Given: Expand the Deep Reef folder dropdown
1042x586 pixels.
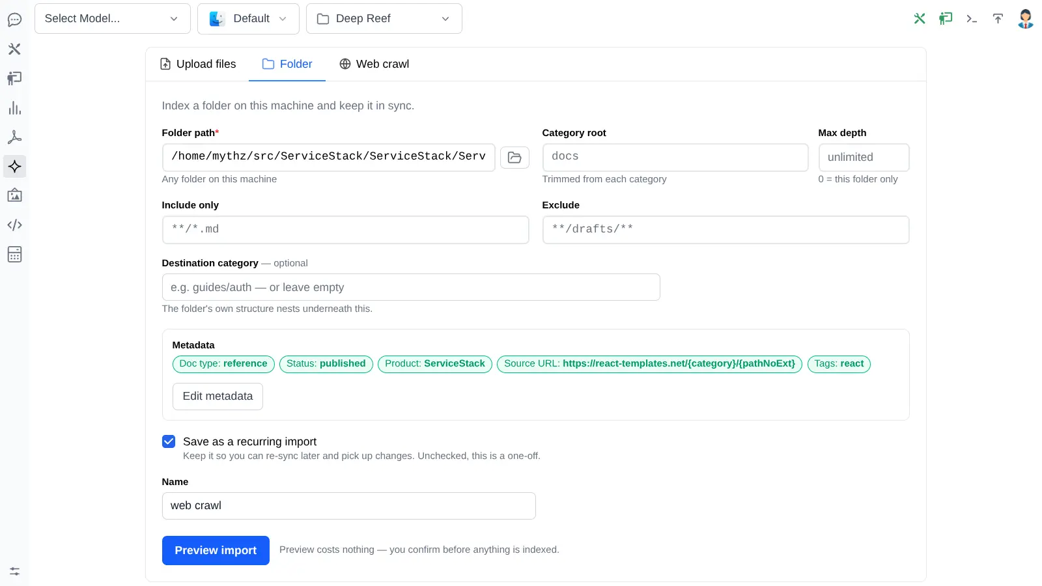Looking at the screenshot, I should point(384,19).
